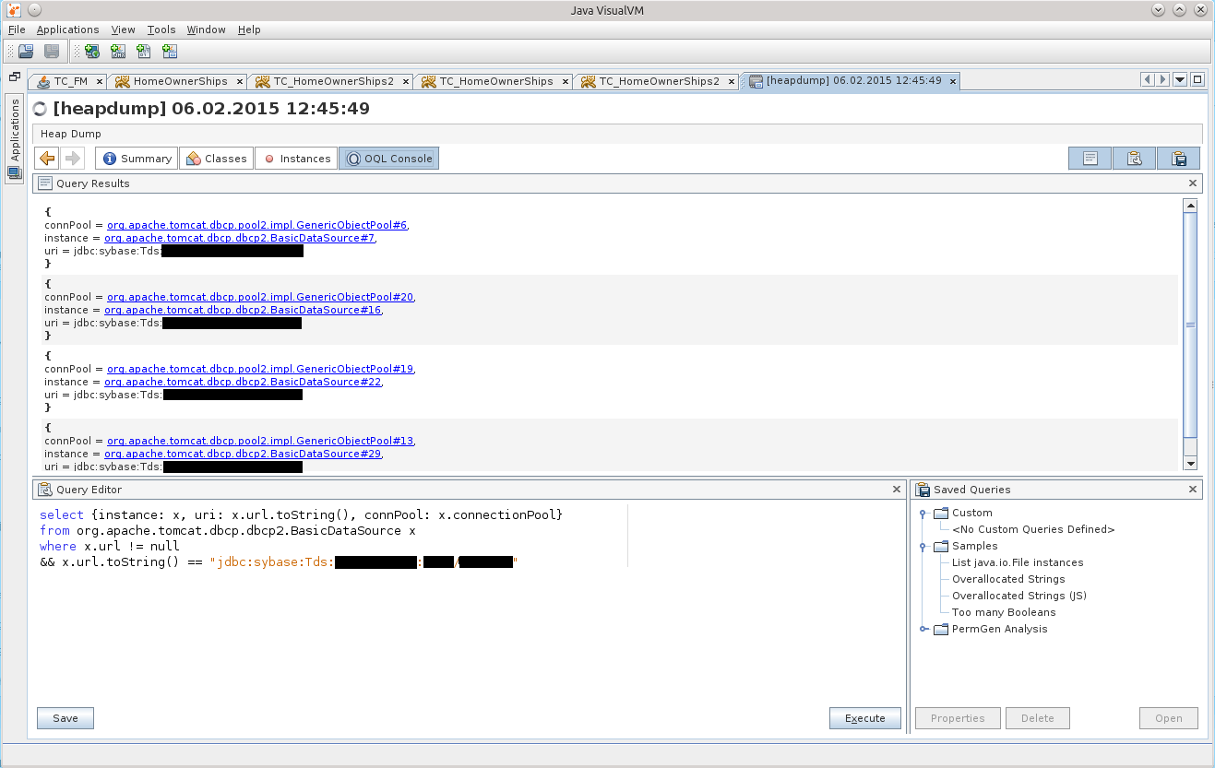Switch to the first TC_HomeOwnerShips2 tab
The image size is (1215, 768).
pyautogui.click(x=332, y=81)
